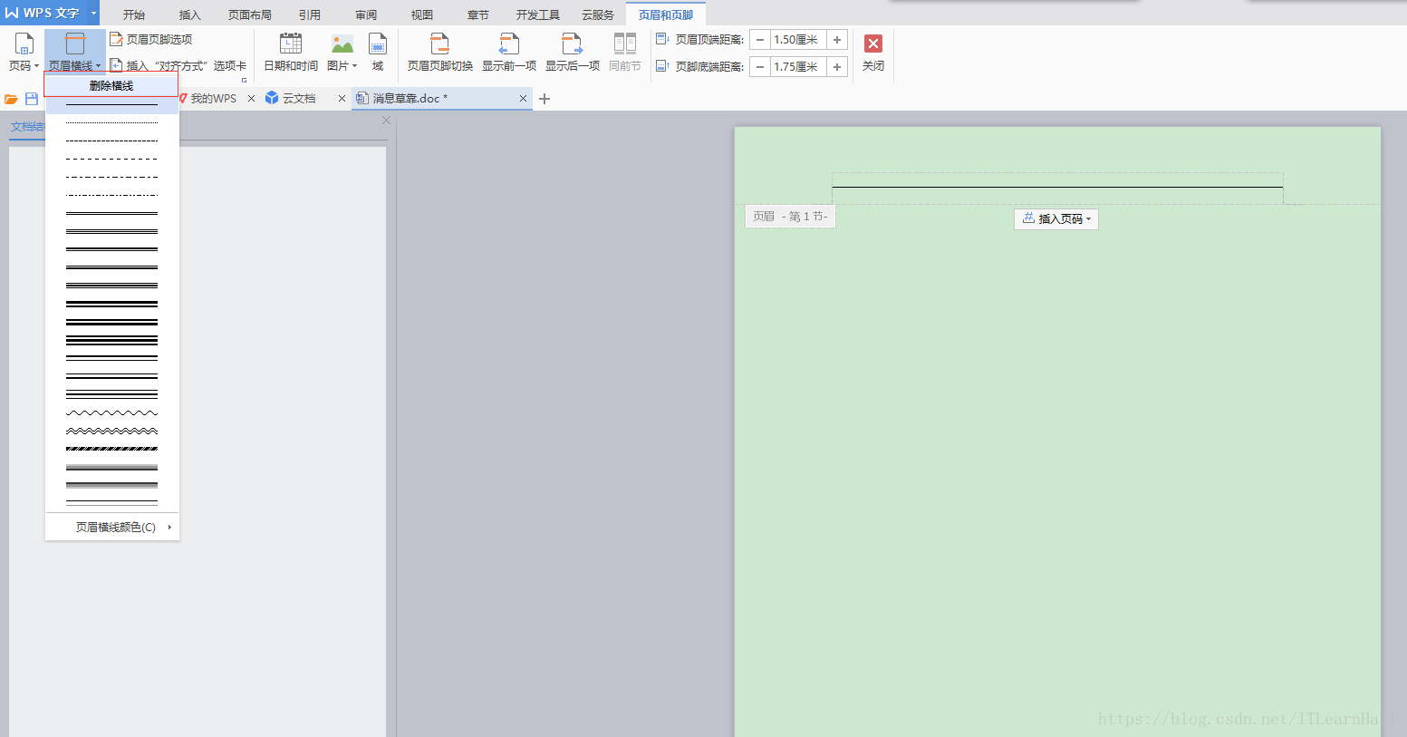
Task: Add a new document tab with plus
Action: pyautogui.click(x=544, y=99)
